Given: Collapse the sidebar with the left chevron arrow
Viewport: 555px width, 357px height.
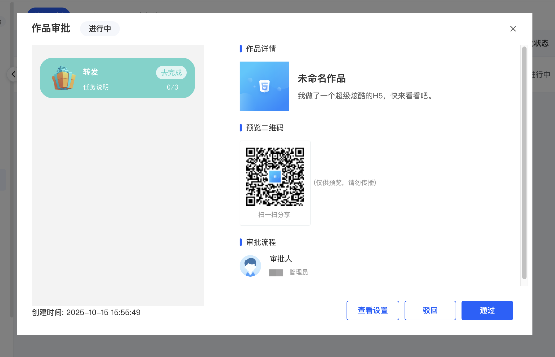Looking at the screenshot, I should [x=13, y=74].
